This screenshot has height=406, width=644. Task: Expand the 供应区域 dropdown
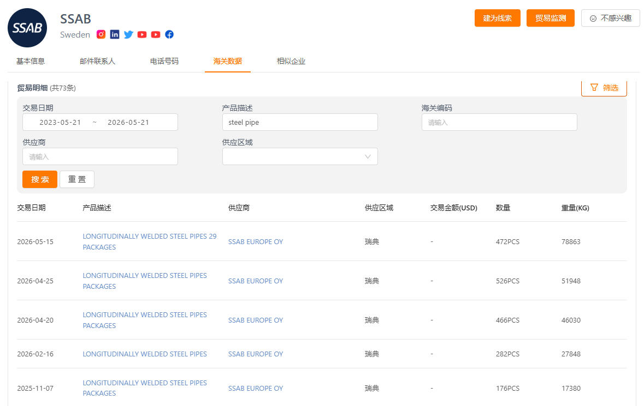[300, 156]
